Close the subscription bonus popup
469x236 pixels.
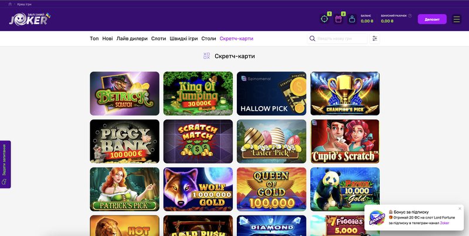coord(460,208)
